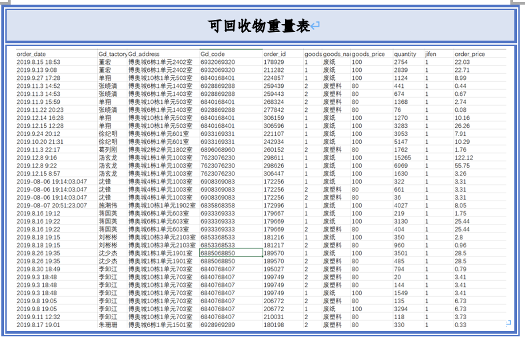Click the table resize handle at bottom-right
This screenshot has width=525, height=341.
click(x=508, y=323)
